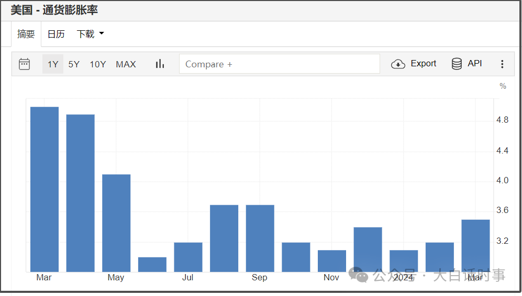Open the calendar date range picker
The width and height of the screenshot is (522, 296).
point(24,64)
